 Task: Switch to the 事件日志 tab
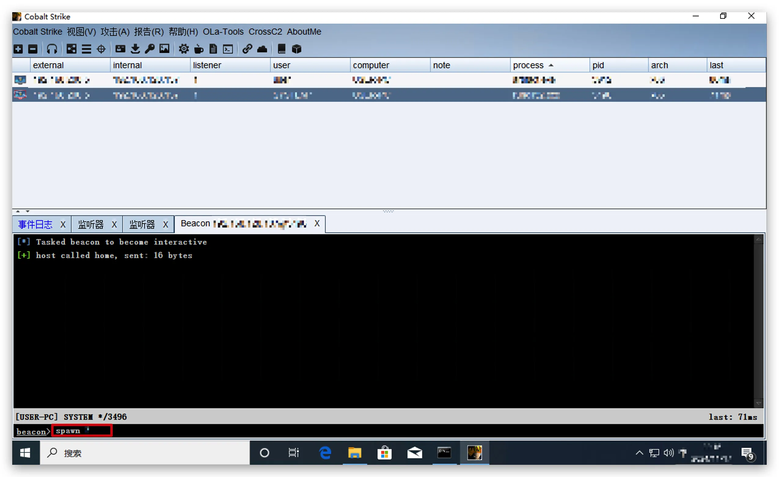(35, 224)
